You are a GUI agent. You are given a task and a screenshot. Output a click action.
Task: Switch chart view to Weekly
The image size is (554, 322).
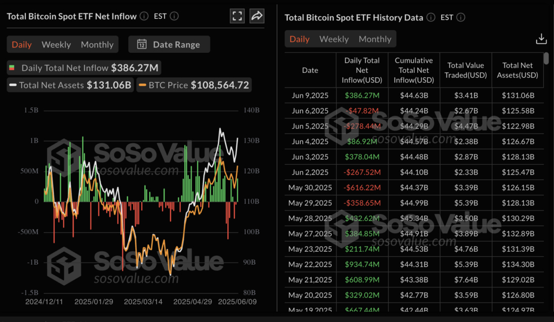click(56, 44)
